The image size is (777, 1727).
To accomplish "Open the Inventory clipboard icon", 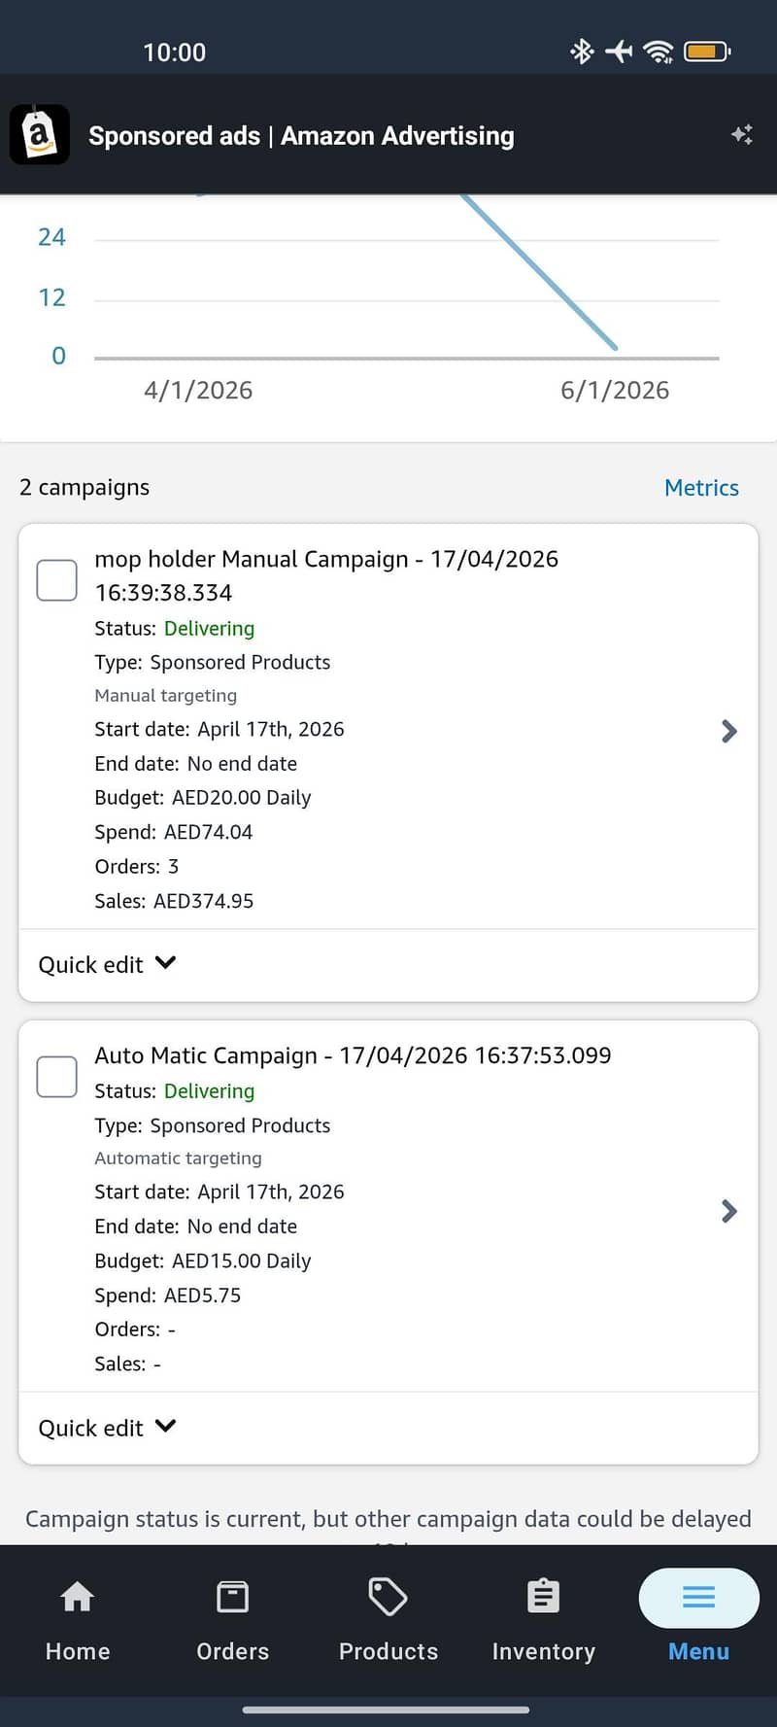I will tap(544, 1597).
